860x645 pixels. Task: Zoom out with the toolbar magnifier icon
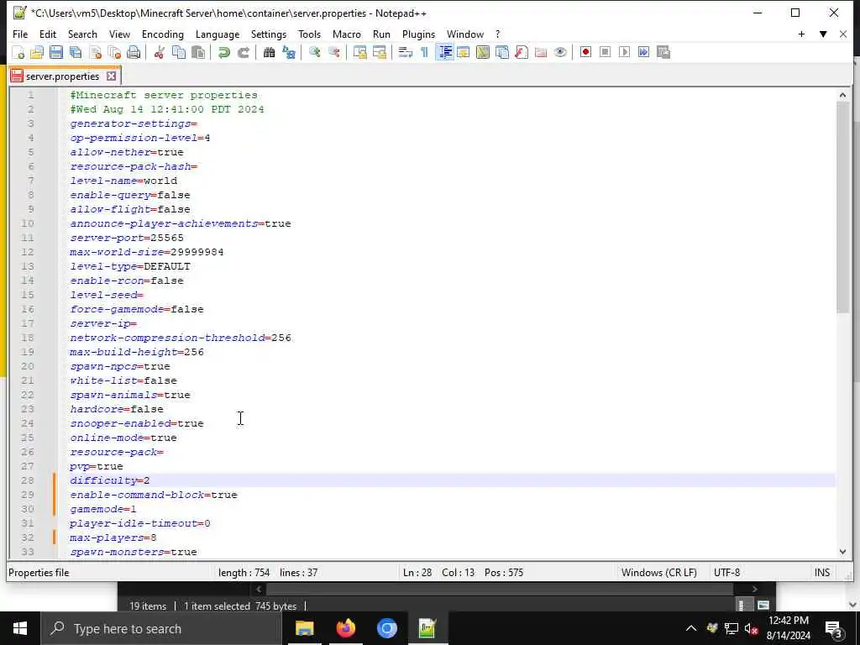tap(333, 52)
